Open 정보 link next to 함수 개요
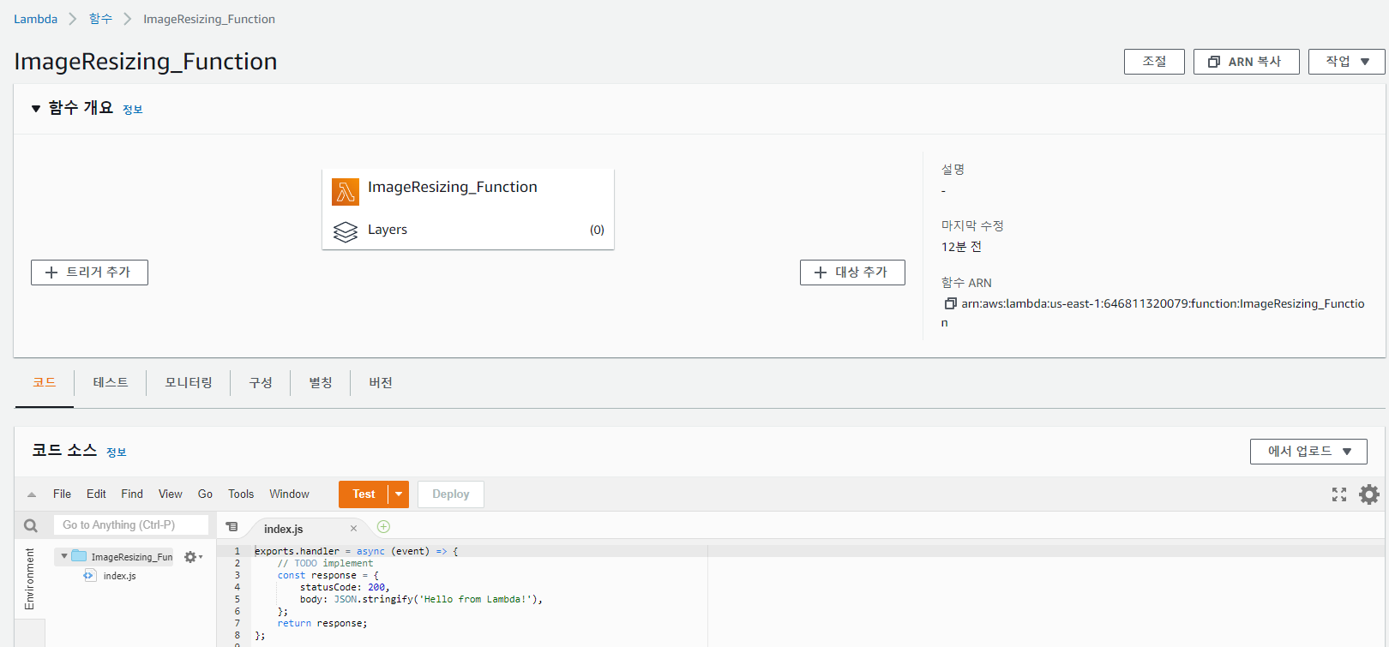The height and width of the screenshot is (647, 1389). (x=132, y=110)
